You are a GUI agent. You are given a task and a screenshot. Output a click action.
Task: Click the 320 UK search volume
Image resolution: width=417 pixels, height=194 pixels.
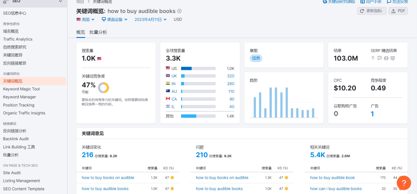tap(231, 76)
